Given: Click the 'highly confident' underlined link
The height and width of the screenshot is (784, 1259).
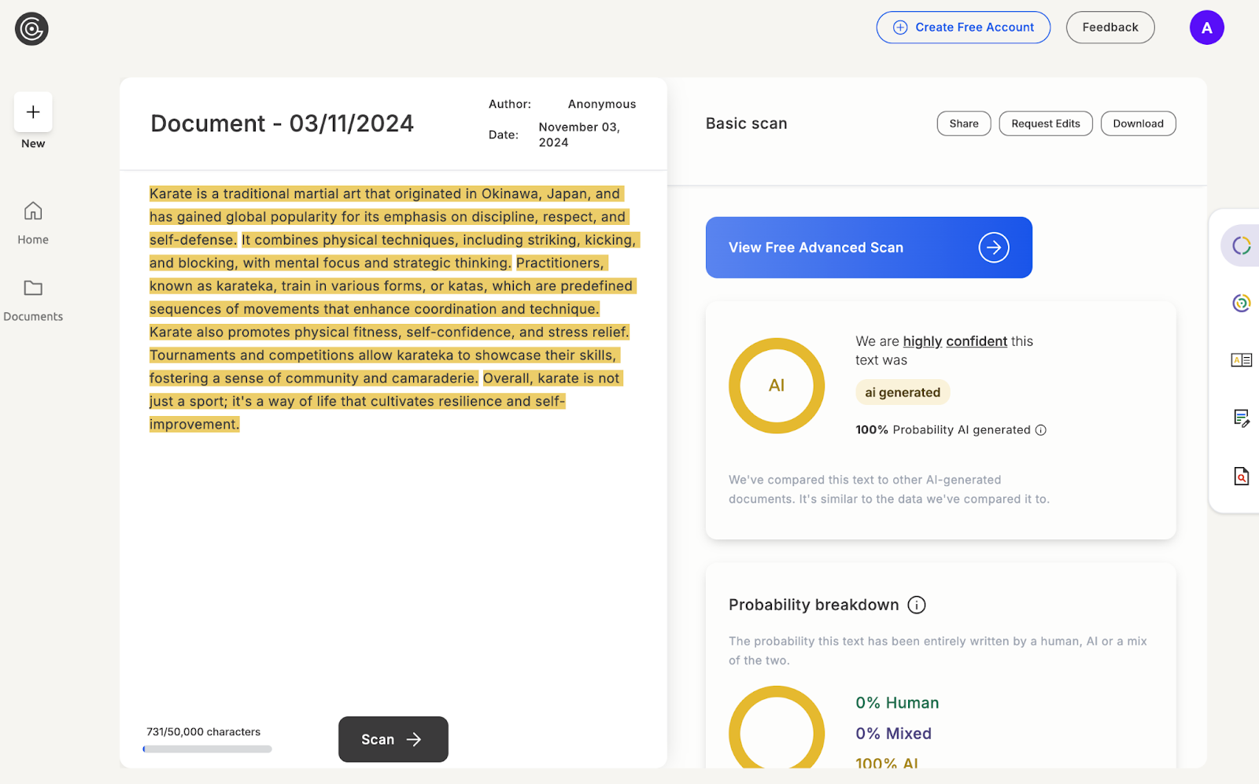Looking at the screenshot, I should 954,341.
